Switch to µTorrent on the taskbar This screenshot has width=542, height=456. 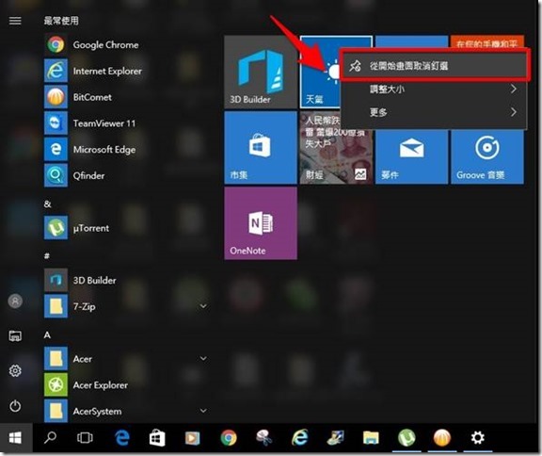coord(406,438)
